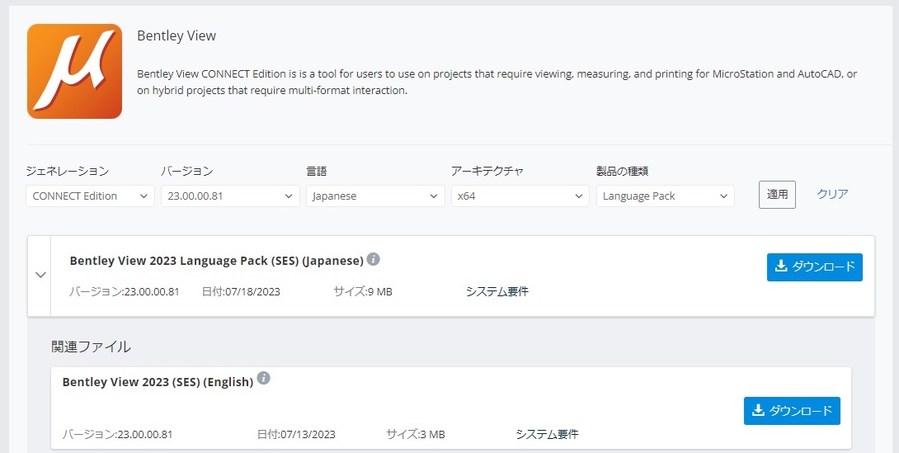The width and height of the screenshot is (899, 453).
Task: Click the Bentley View orange logo icon
Action: 74,71
